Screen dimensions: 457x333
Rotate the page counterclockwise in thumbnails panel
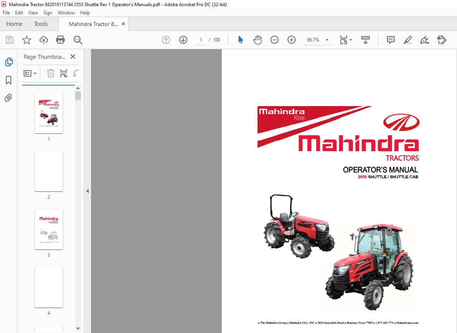tap(76, 73)
